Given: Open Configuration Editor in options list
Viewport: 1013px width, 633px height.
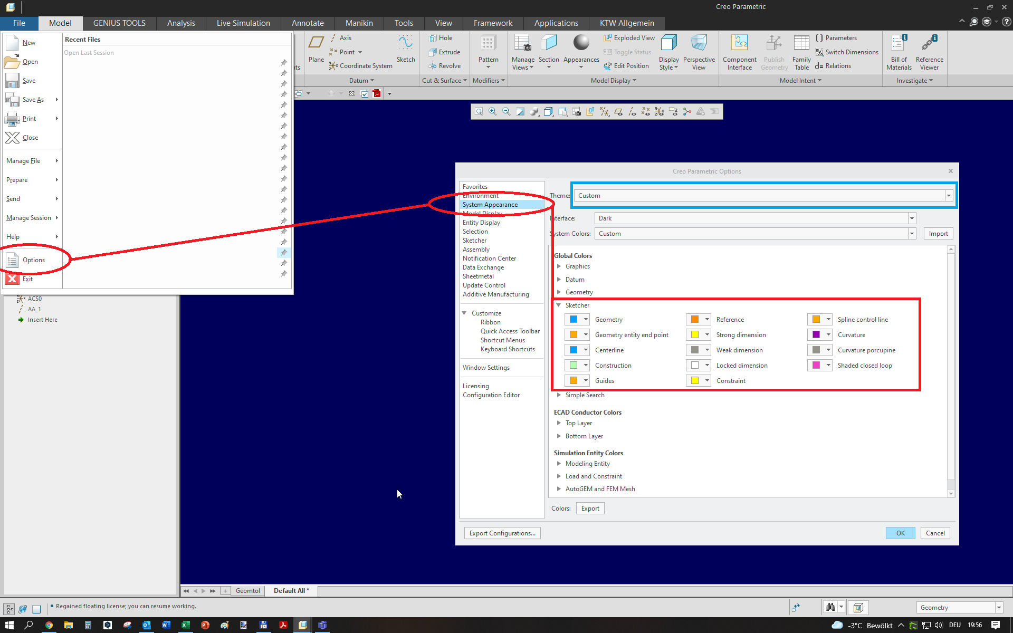Looking at the screenshot, I should [x=491, y=395].
